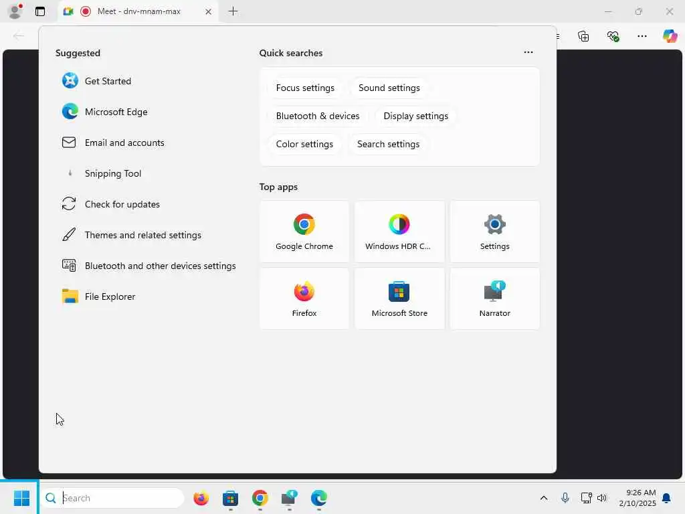685x514 pixels.
Task: Open Windows HDR Calibration app tile
Action: [x=399, y=232]
